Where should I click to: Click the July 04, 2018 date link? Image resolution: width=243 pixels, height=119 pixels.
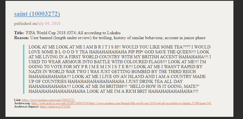point(48,24)
